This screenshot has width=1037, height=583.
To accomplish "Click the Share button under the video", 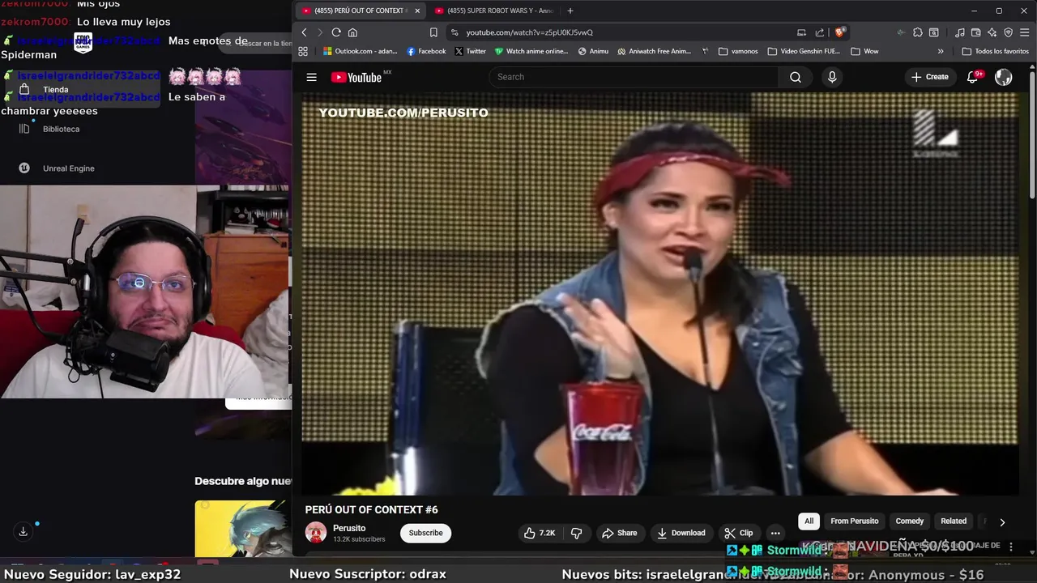I will [x=619, y=533].
